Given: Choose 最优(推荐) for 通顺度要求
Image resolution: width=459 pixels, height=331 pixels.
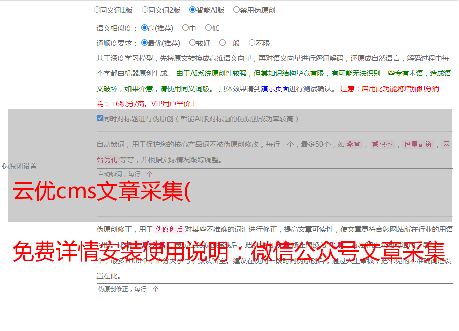Looking at the screenshot, I should point(144,43).
